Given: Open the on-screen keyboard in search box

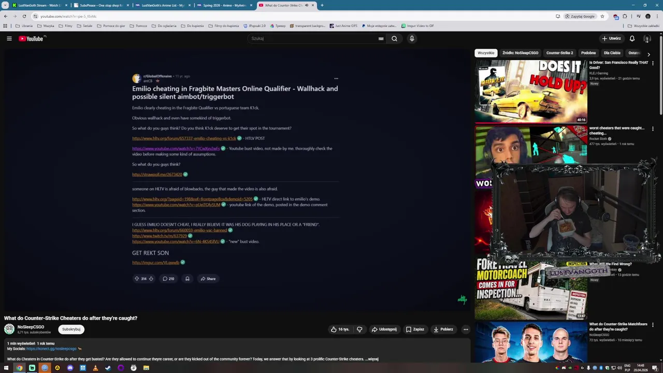Looking at the screenshot, I should (x=381, y=38).
